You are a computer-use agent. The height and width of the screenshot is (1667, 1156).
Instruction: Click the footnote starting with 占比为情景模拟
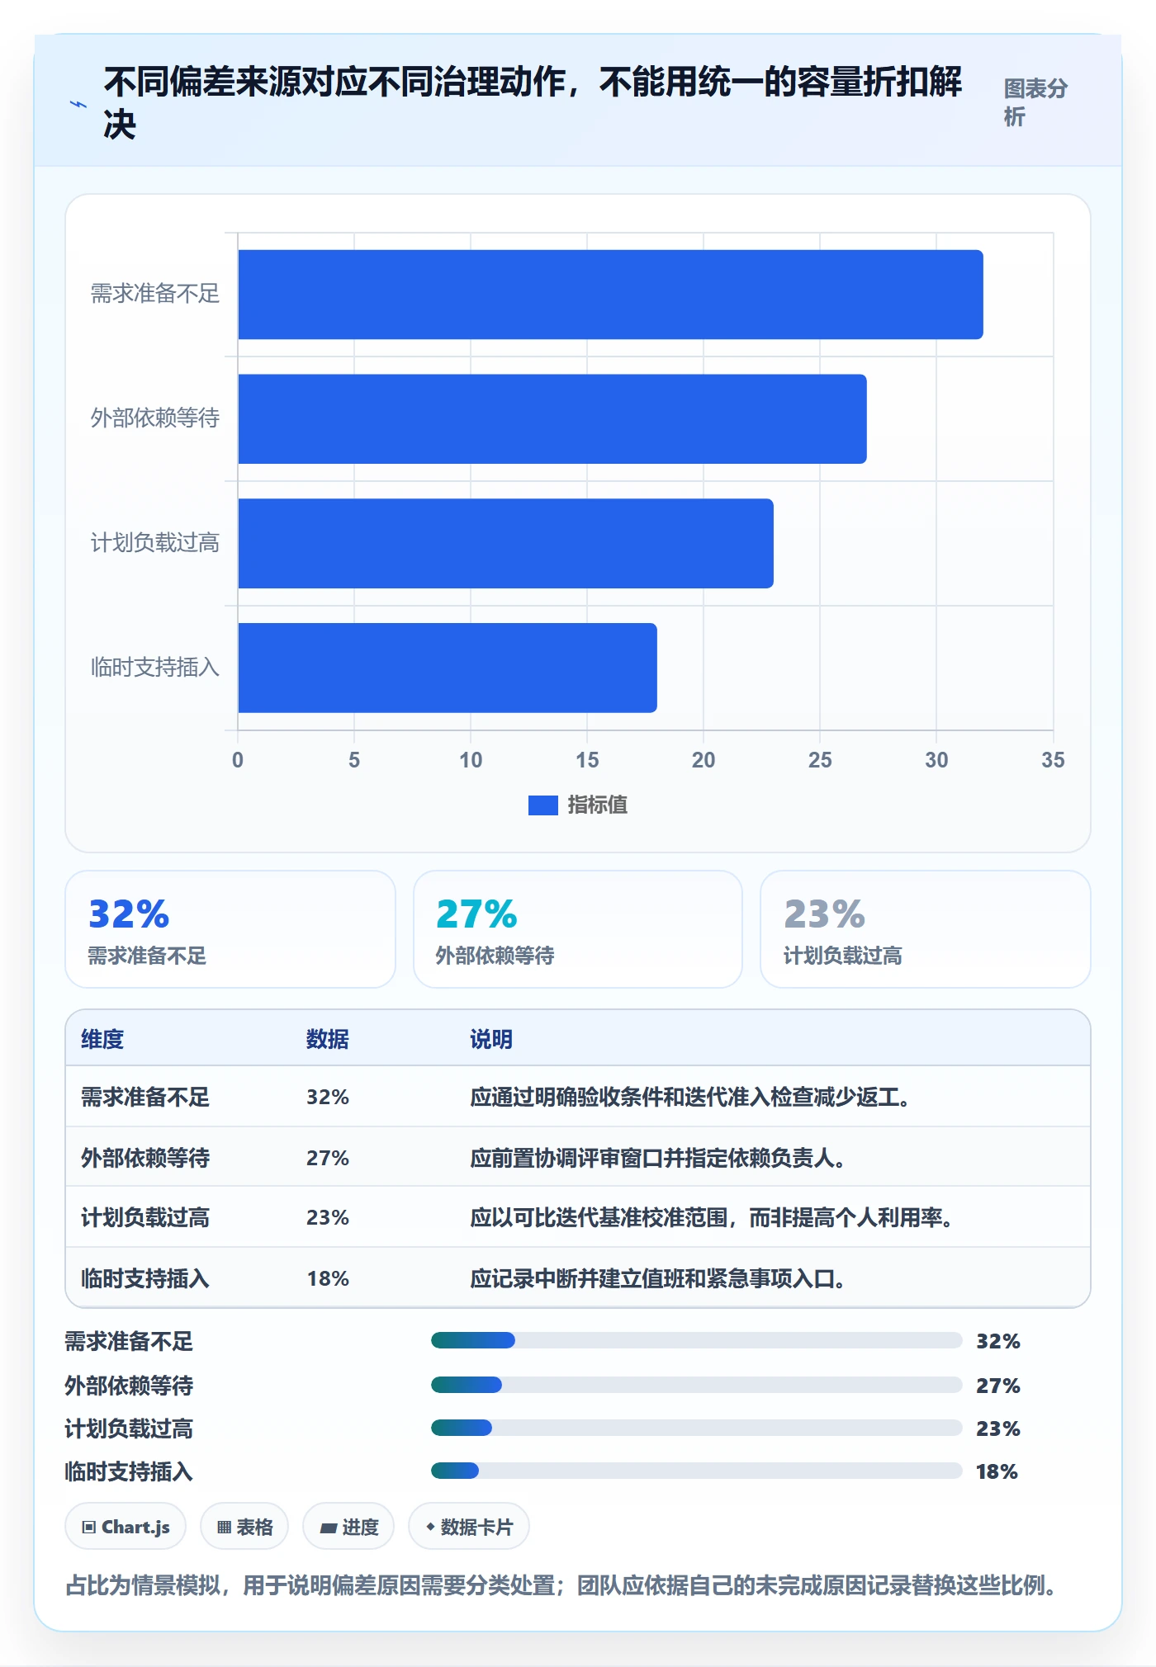pos(561,1585)
